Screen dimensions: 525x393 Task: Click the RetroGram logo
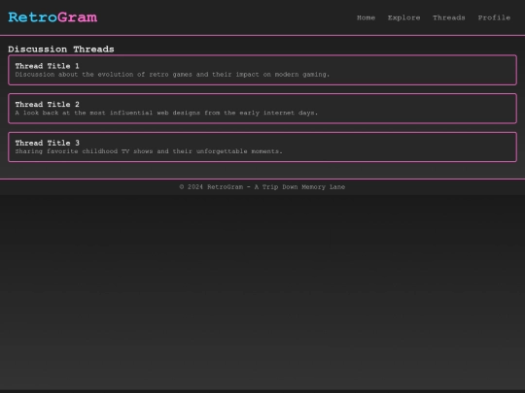[52, 17]
